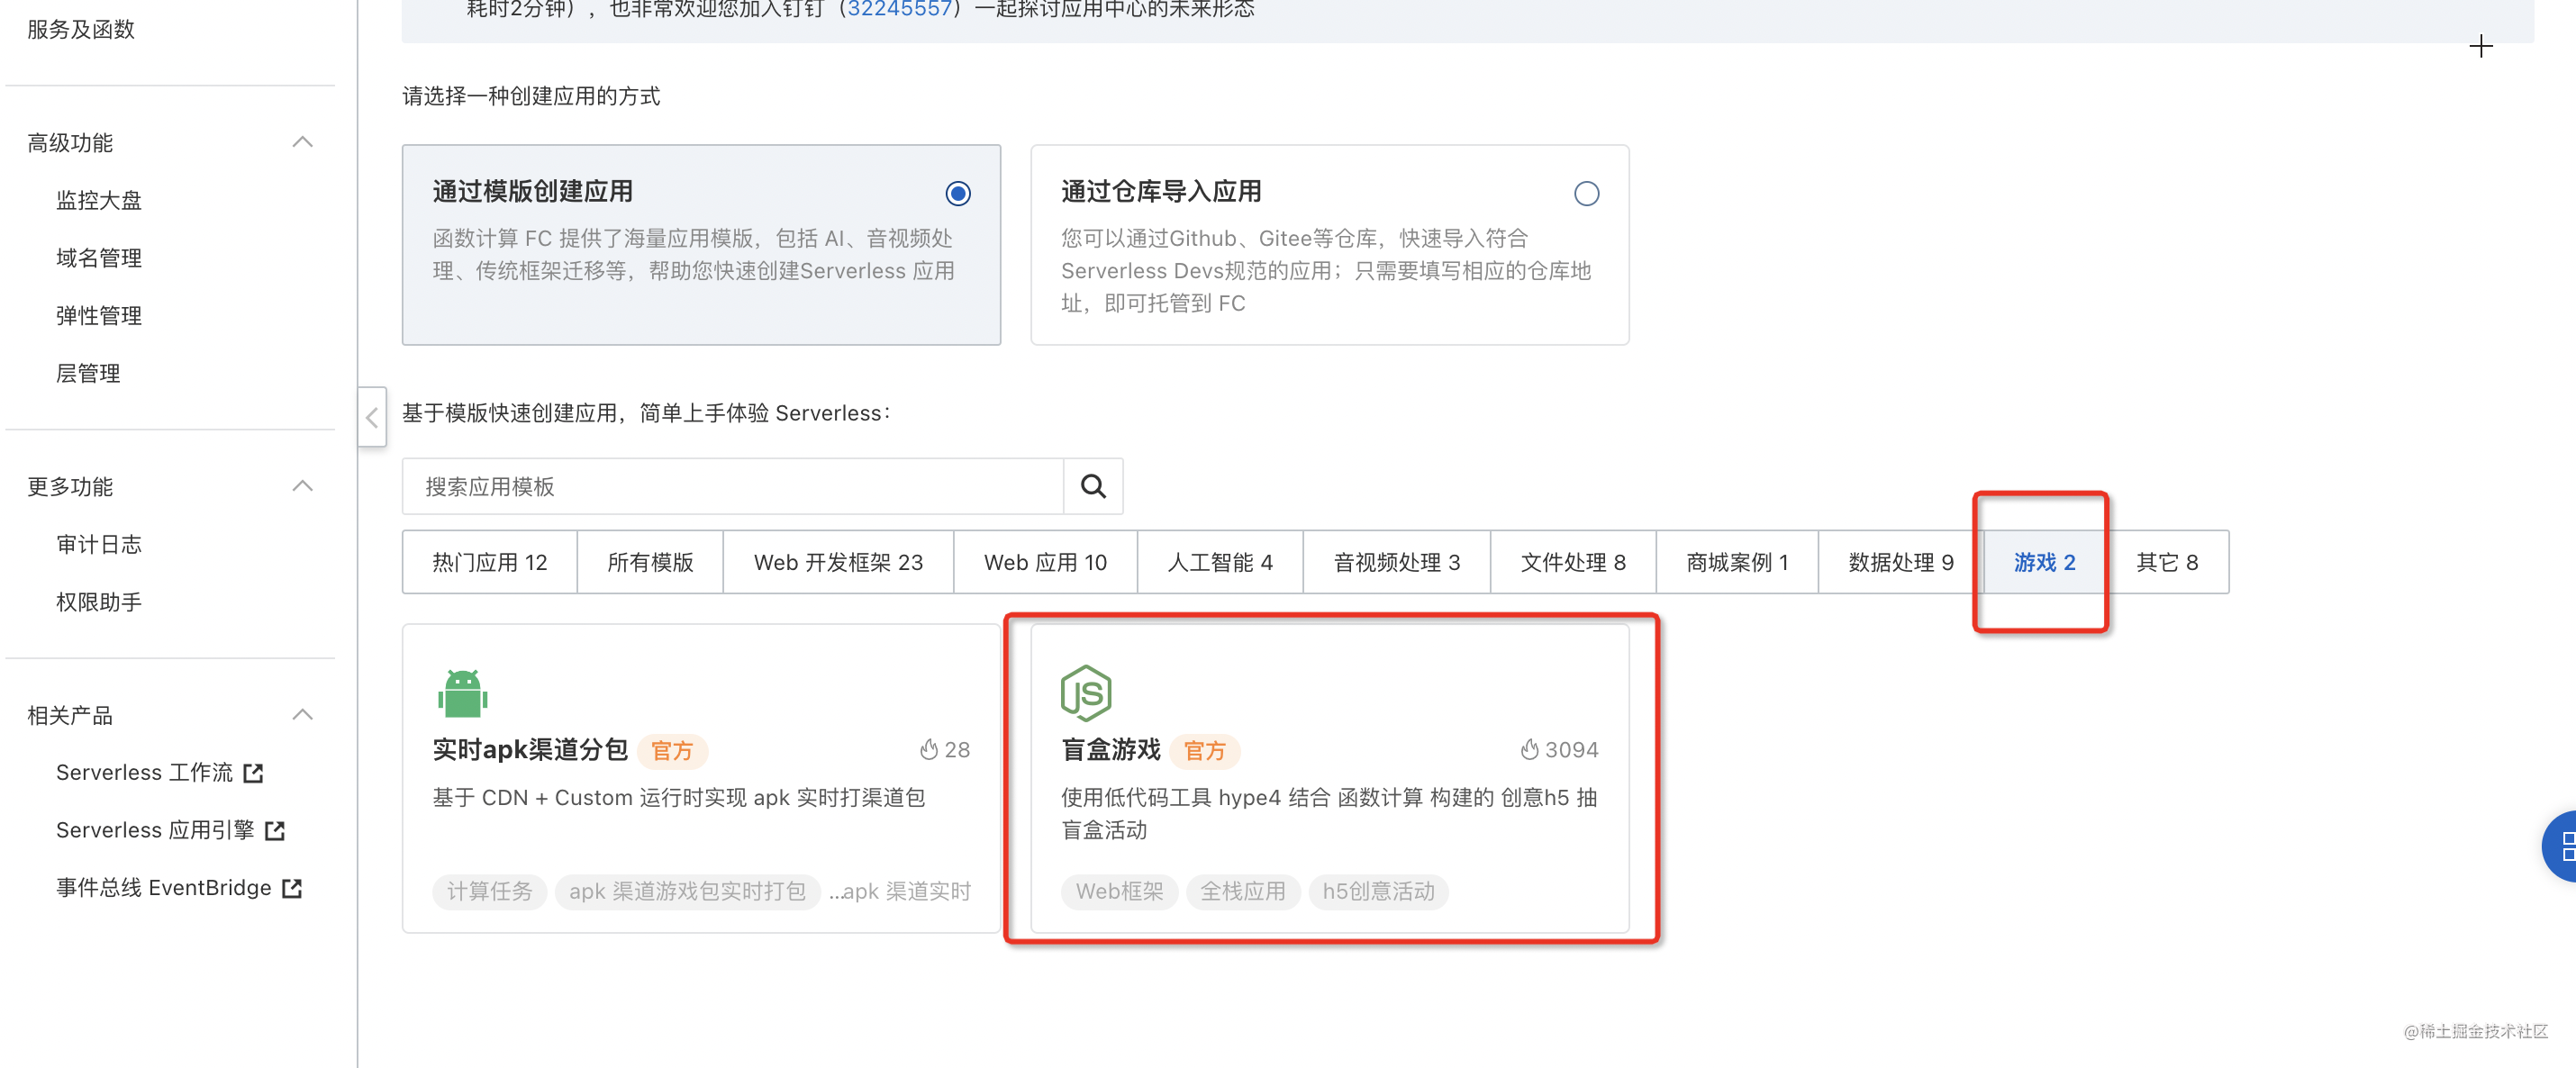Open Serverless 工作流 sidebar link
The image size is (2576, 1068).
click(144, 773)
